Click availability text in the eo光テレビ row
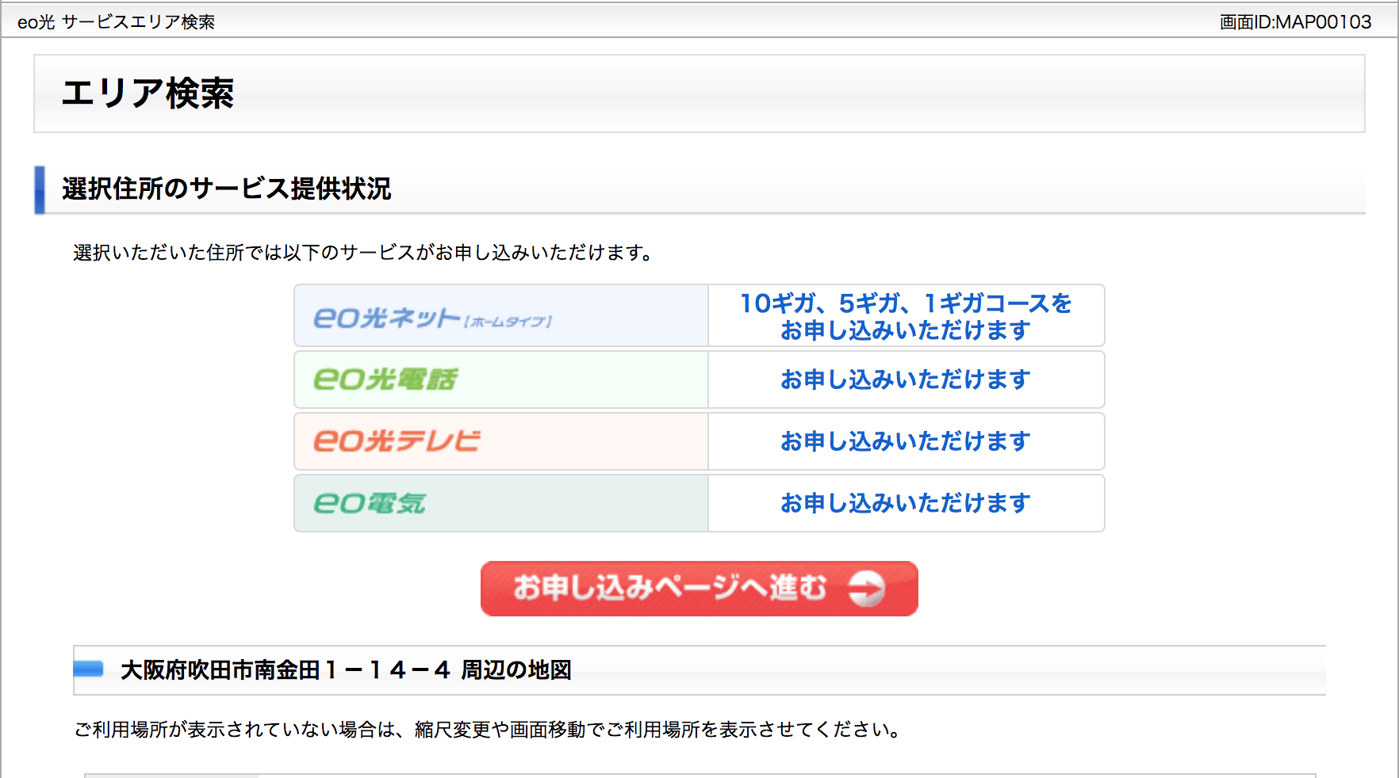The width and height of the screenshot is (1399, 778). tap(905, 441)
